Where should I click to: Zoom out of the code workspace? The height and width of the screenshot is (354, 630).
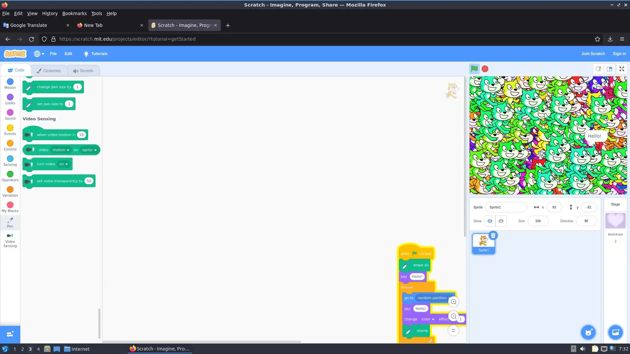pos(453,316)
